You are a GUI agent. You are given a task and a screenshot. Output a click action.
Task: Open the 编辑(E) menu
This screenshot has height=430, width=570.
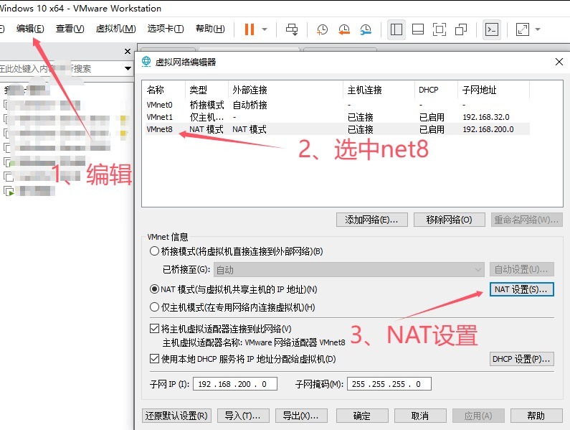pos(30,29)
